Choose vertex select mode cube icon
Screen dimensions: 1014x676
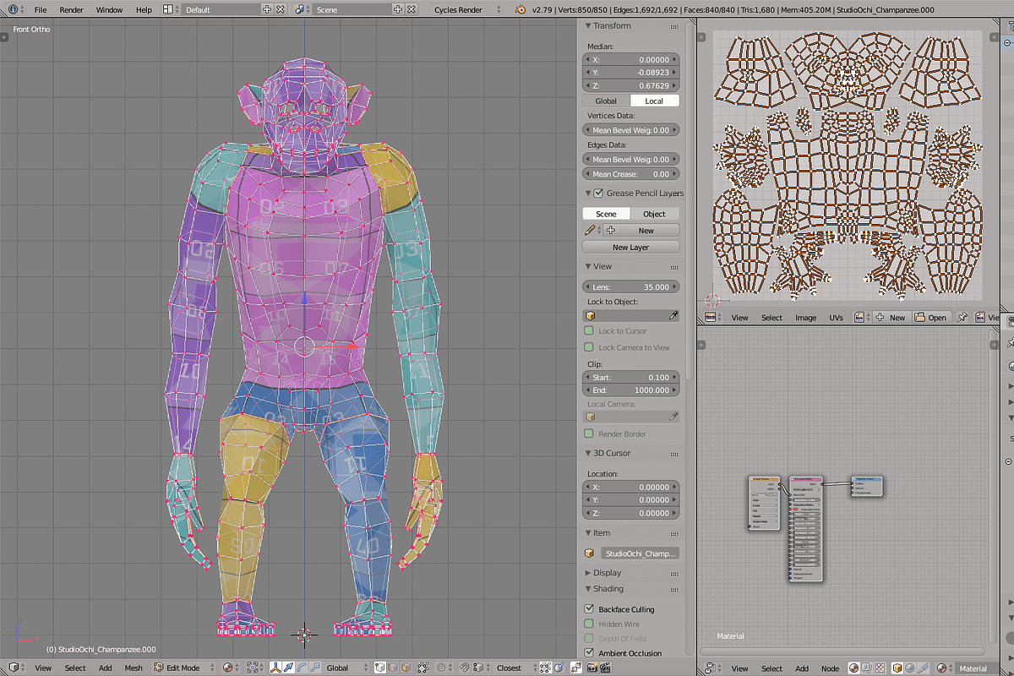coord(381,668)
